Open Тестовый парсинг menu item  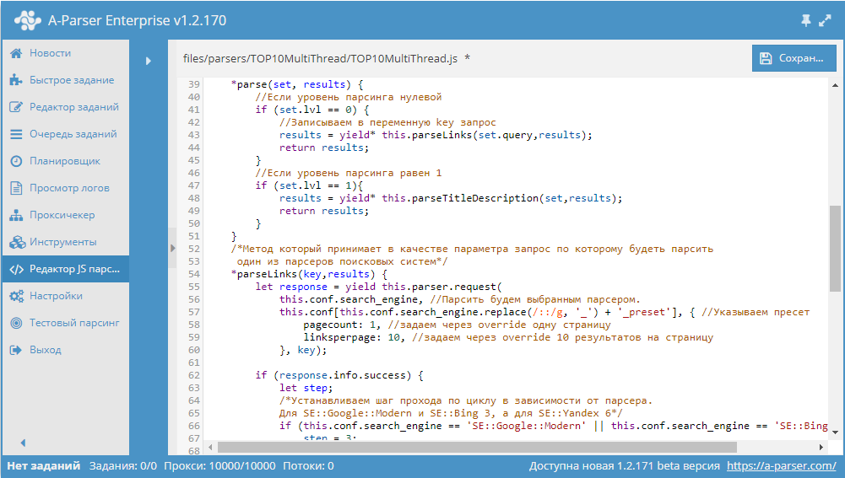tap(74, 323)
